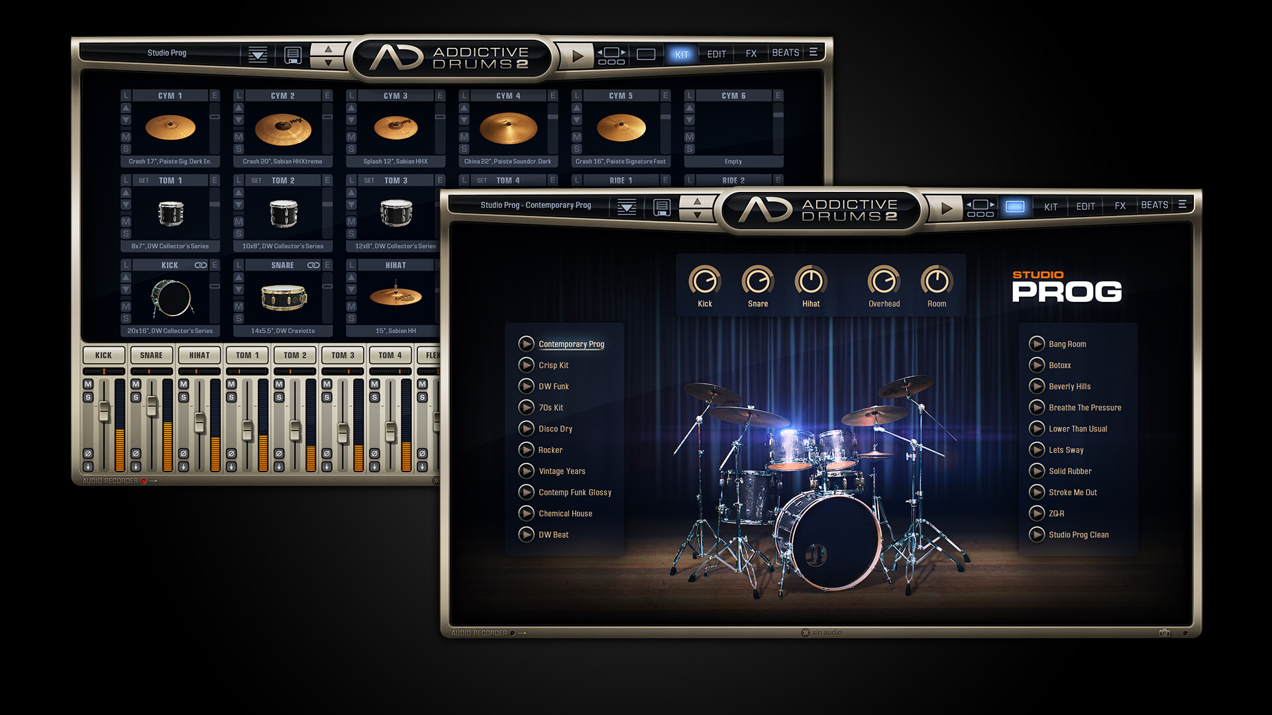Viewport: 1272px width, 715px height.
Task: Play Solid Rubber beat preview
Action: [x=1037, y=471]
